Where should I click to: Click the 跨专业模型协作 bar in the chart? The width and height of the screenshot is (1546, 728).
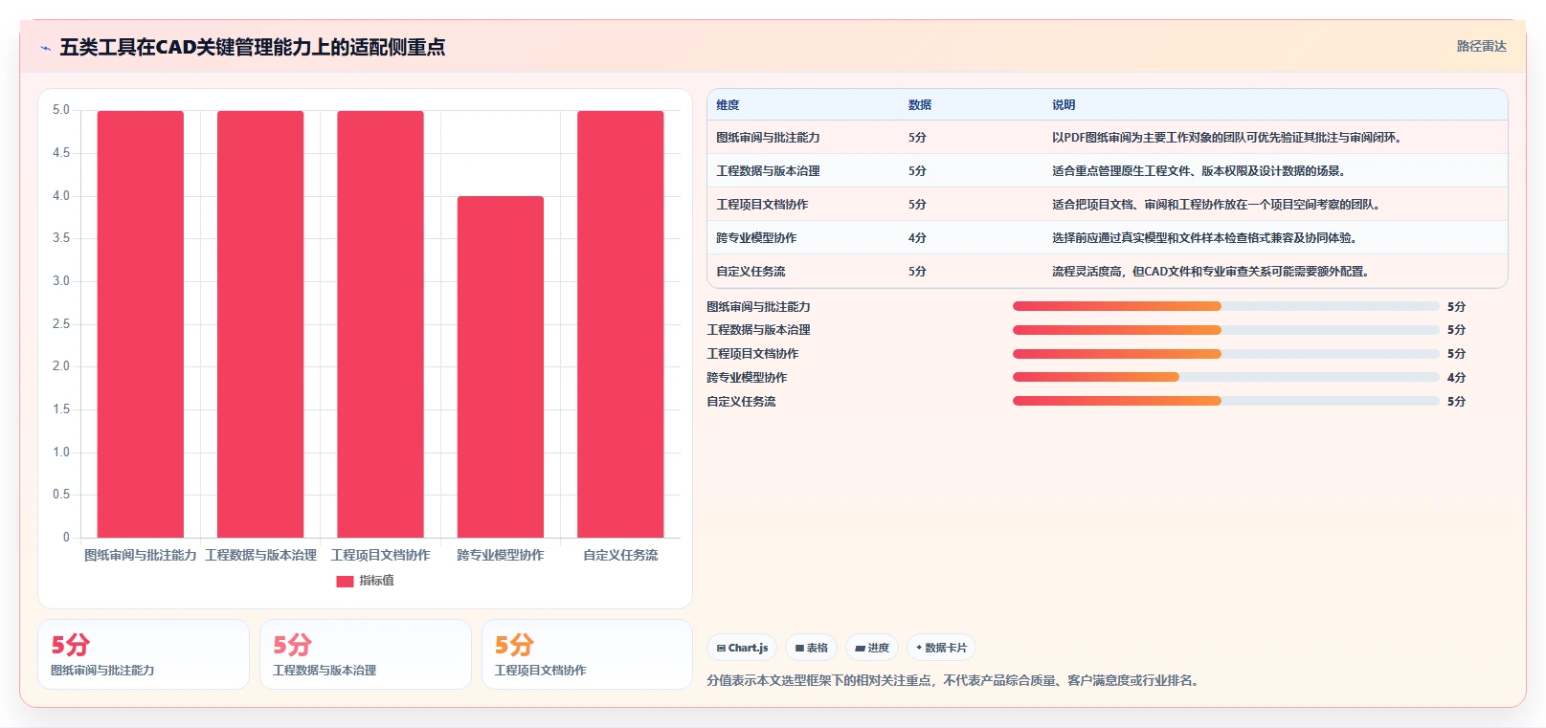pos(501,367)
